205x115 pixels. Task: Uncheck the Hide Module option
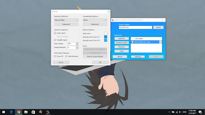[66, 56]
